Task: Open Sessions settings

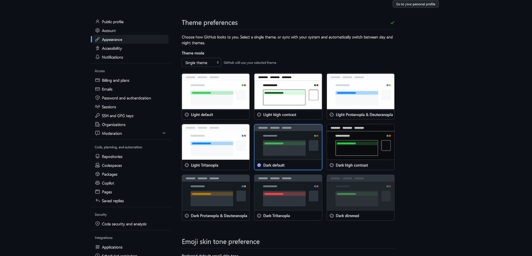Action: (x=109, y=107)
